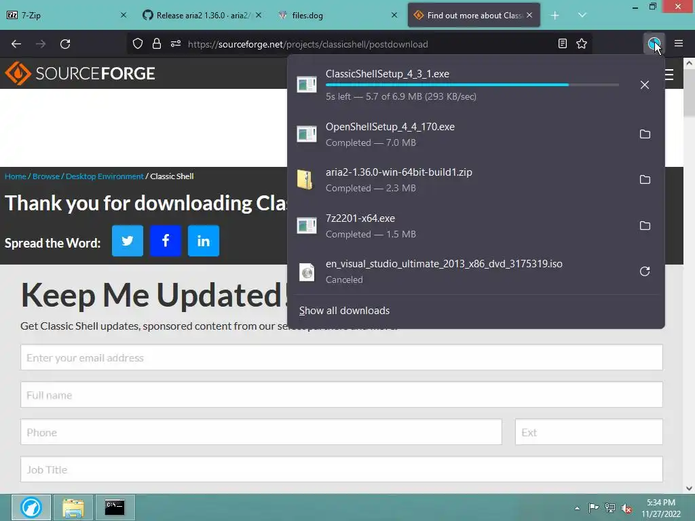The height and width of the screenshot is (521, 695).
Task: Open the Home breadcrumb link
Action: (16, 176)
